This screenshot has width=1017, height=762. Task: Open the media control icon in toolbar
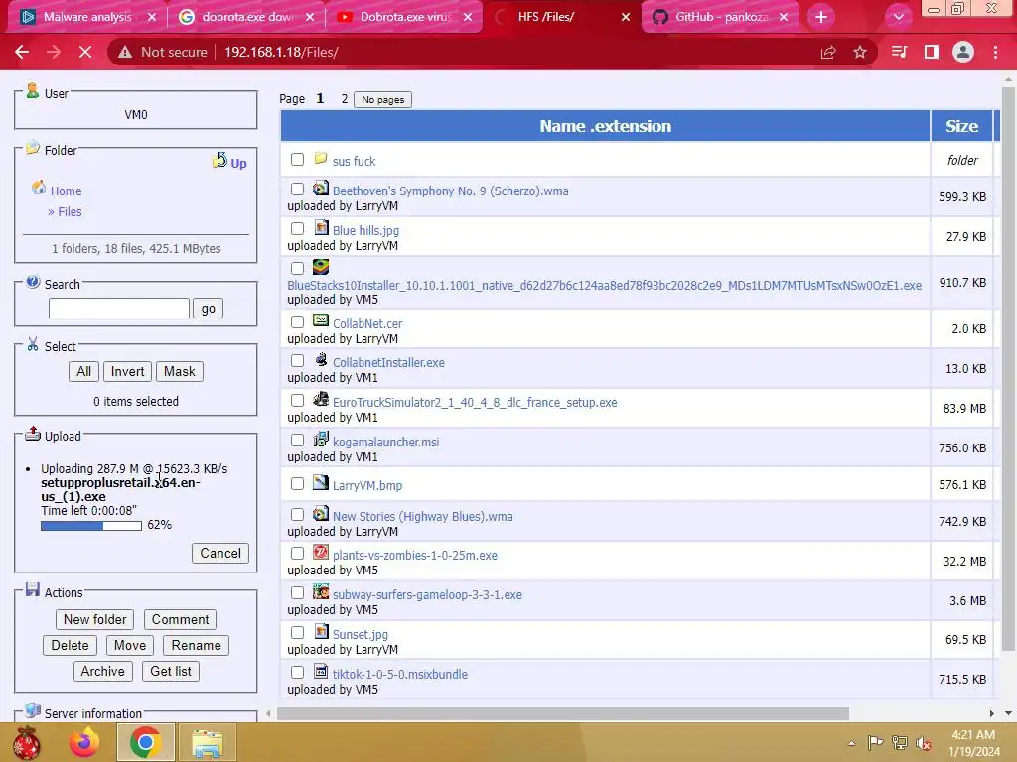pyautogui.click(x=899, y=52)
